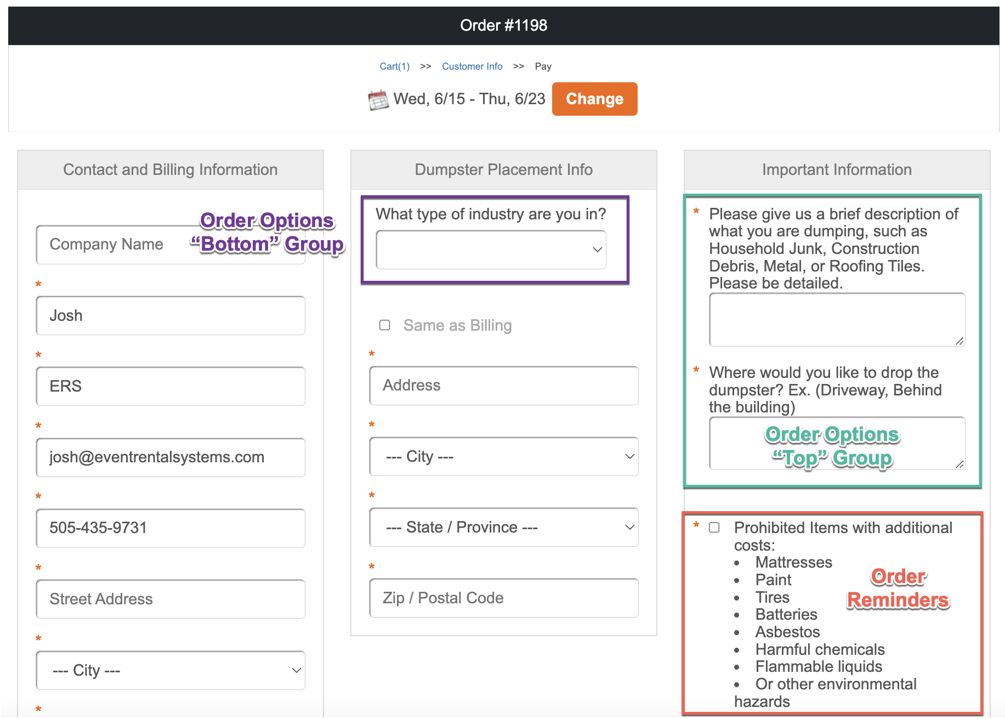Click the calendar icon beside the rental dates
The width and height of the screenshot is (1005, 719).
coord(378,100)
